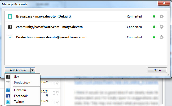
Task: Click the attachment paperclip icon under 10/24
Action: (x=47, y=95)
